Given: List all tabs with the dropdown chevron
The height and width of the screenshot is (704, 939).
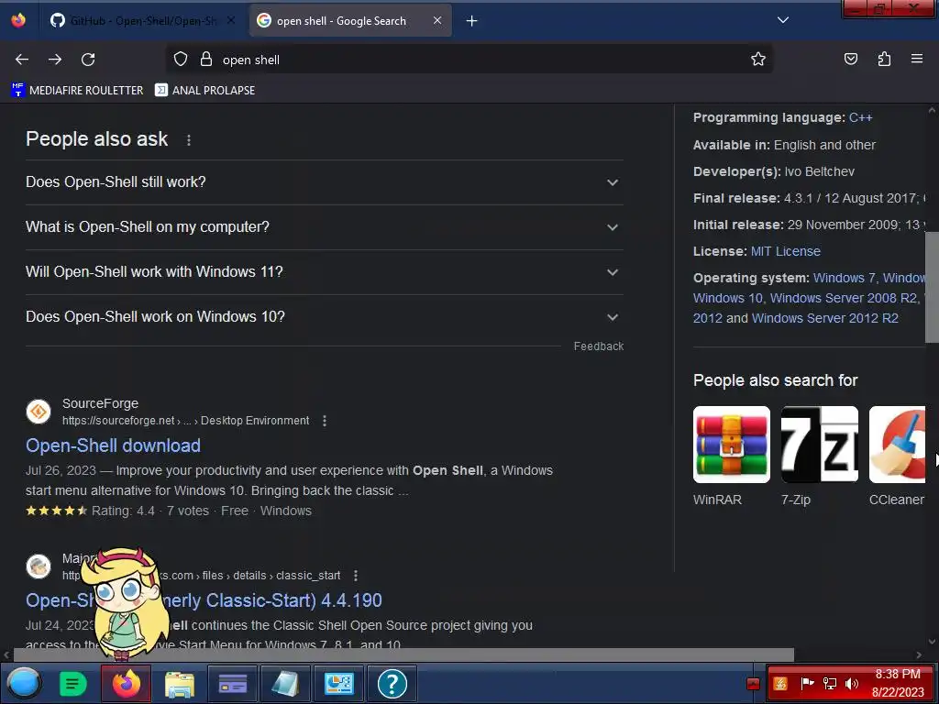Looking at the screenshot, I should pyautogui.click(x=783, y=20).
